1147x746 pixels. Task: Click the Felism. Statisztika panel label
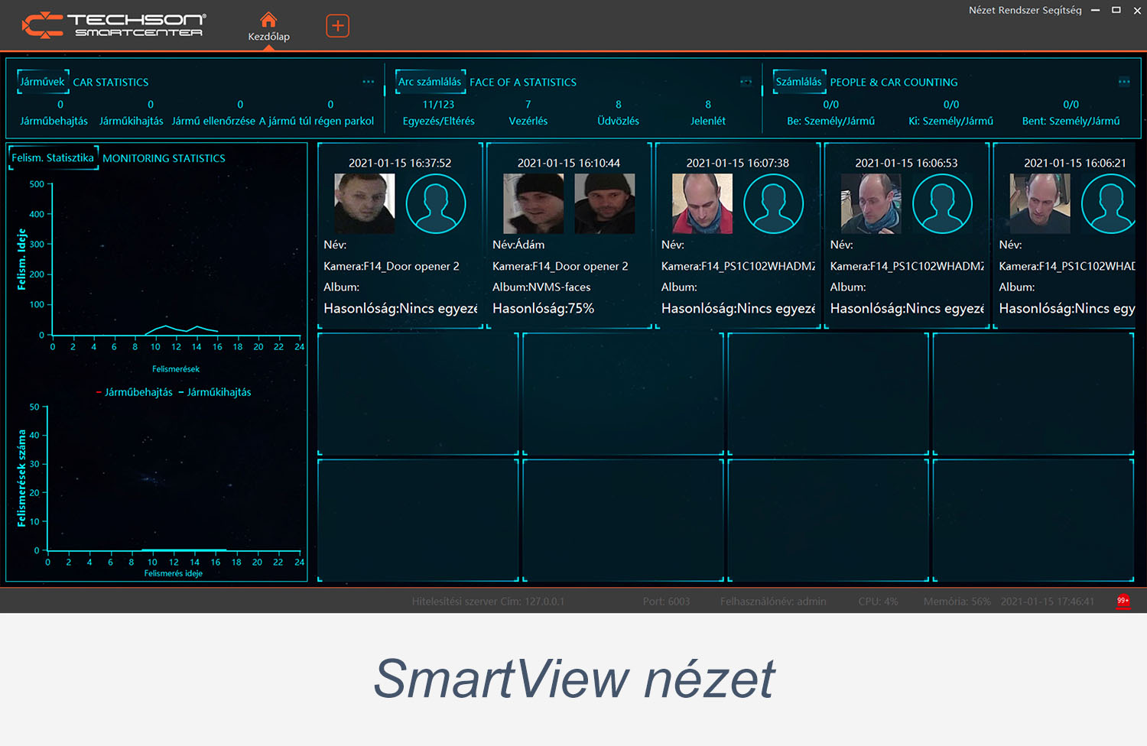53,158
